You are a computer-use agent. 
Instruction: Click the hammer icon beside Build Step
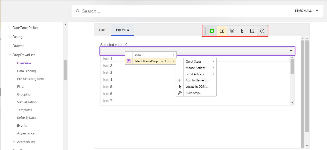click(179, 93)
